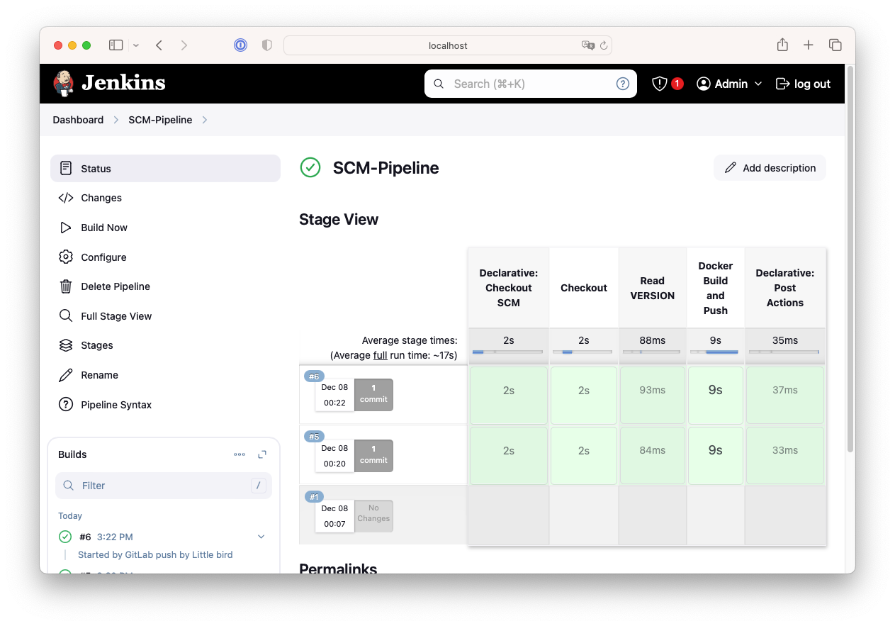Click the page vertical scrollbar

pyautogui.click(x=850, y=259)
